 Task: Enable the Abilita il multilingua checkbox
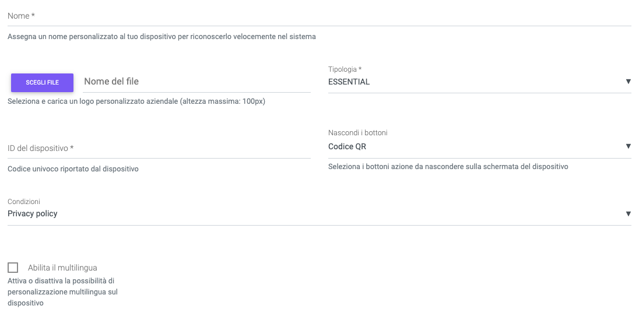click(13, 268)
